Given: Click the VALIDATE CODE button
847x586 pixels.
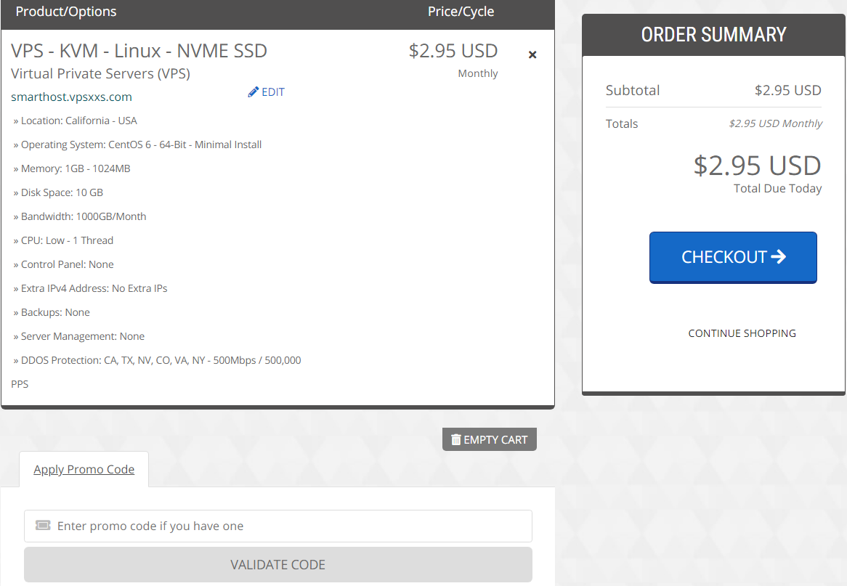Looking at the screenshot, I should click(x=277, y=564).
